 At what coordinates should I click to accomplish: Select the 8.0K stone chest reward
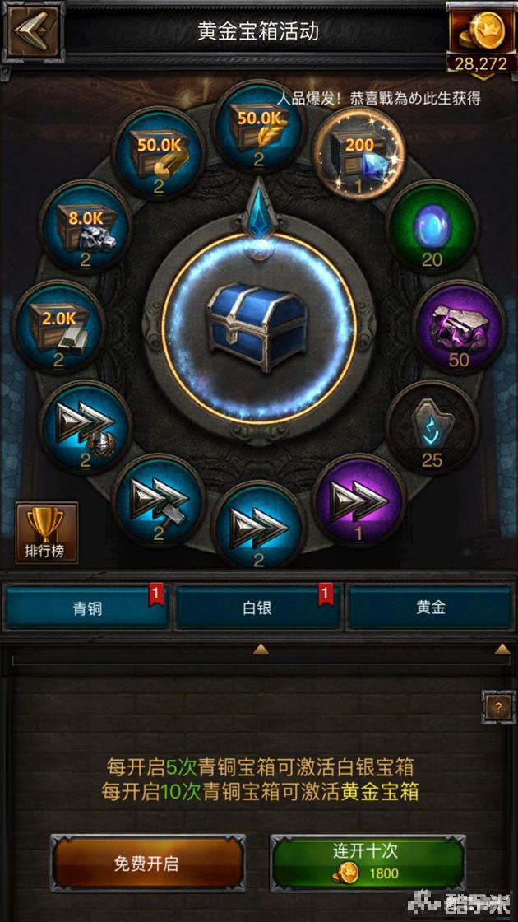pos(86,227)
